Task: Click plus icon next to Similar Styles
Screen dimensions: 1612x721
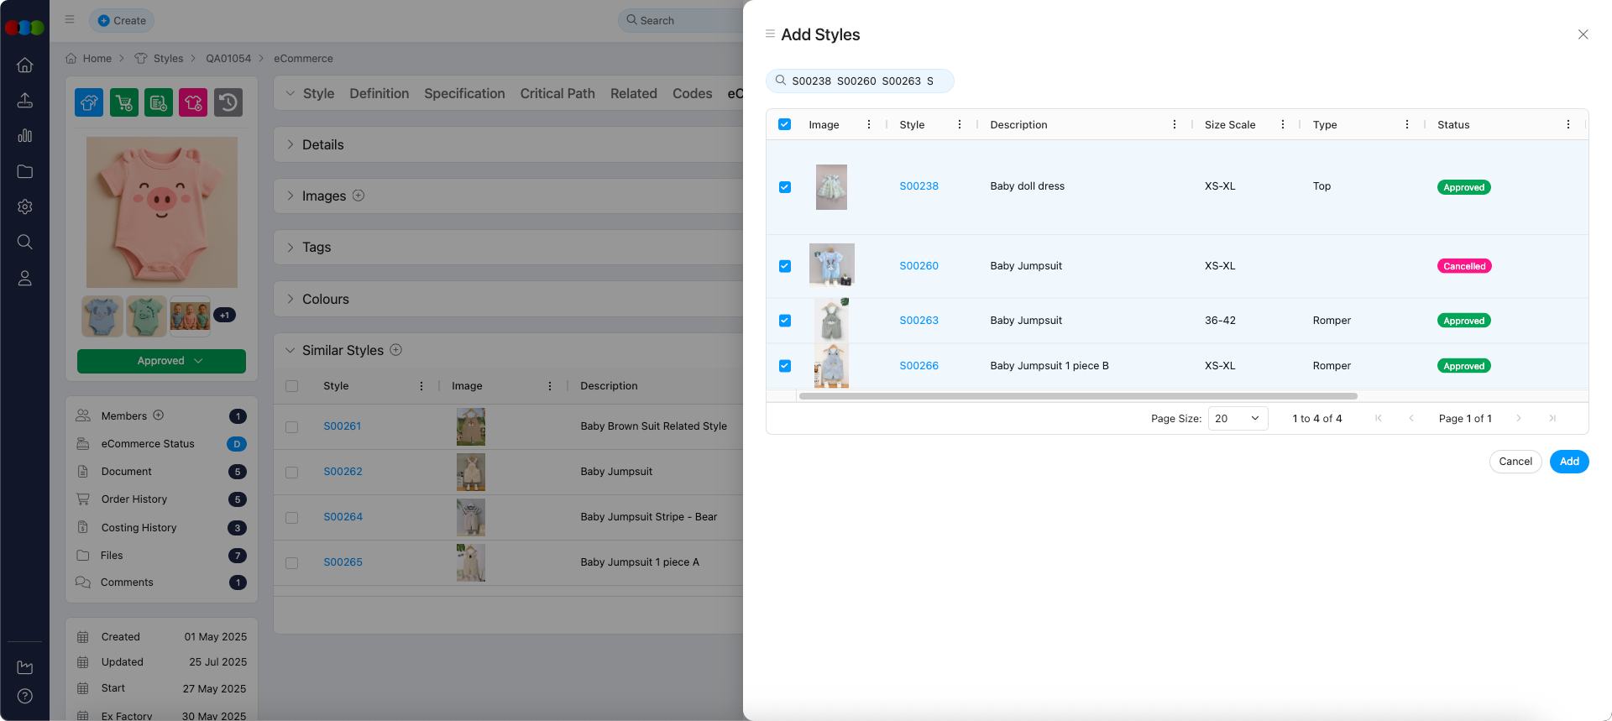Action: (x=396, y=350)
